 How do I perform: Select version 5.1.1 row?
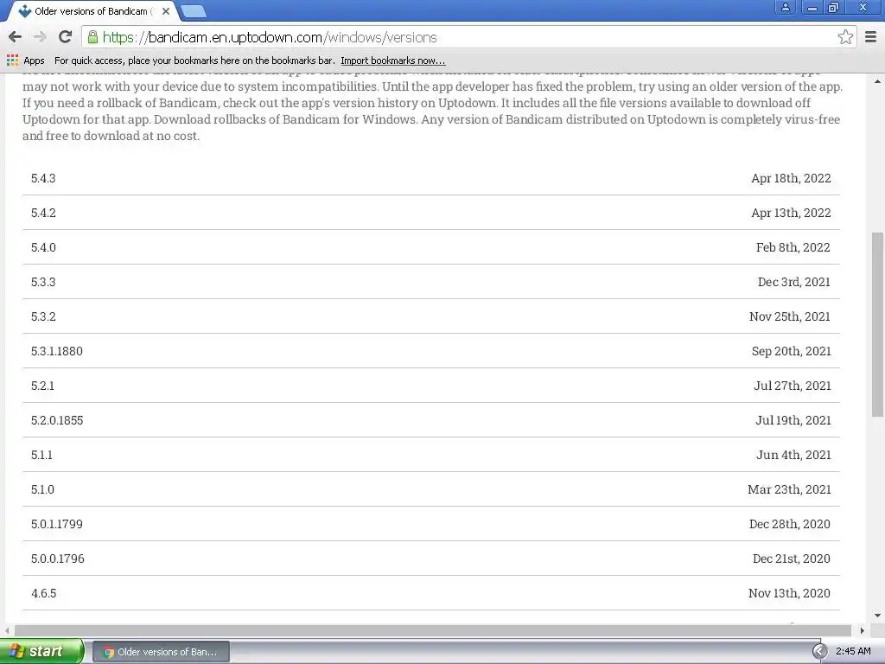tap(431, 455)
